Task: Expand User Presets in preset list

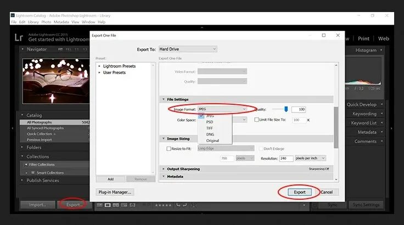Action: click(x=99, y=72)
